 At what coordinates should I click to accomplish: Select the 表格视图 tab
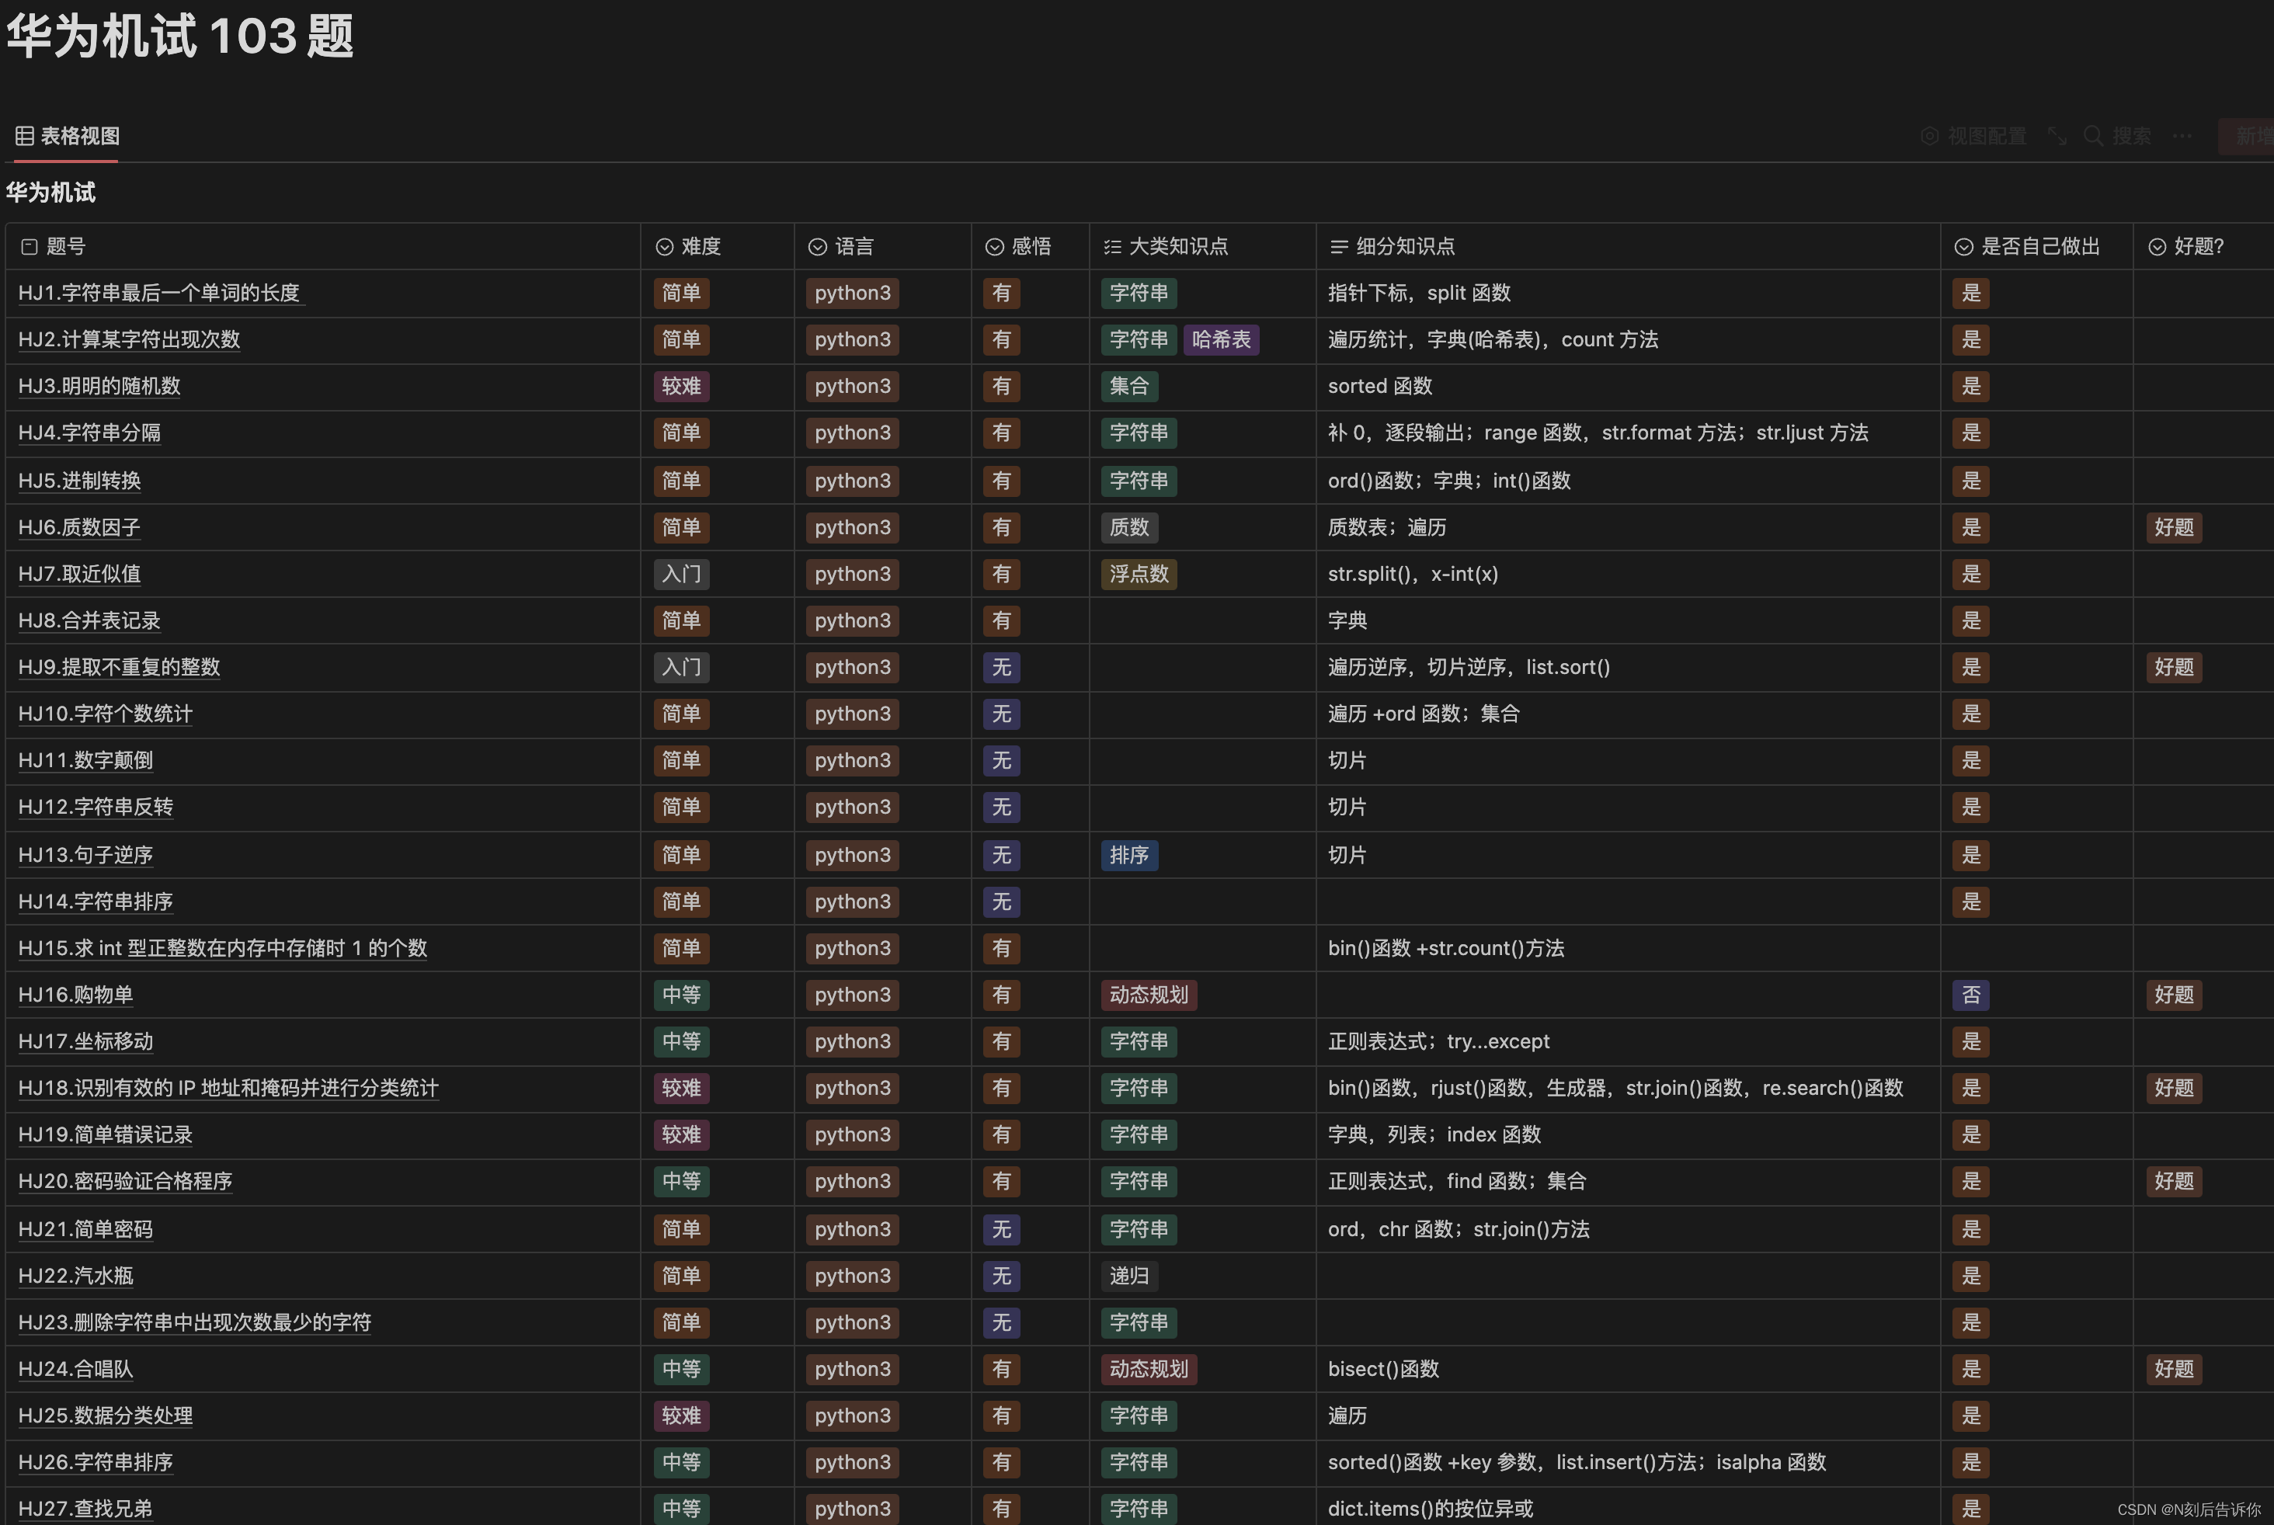80,136
